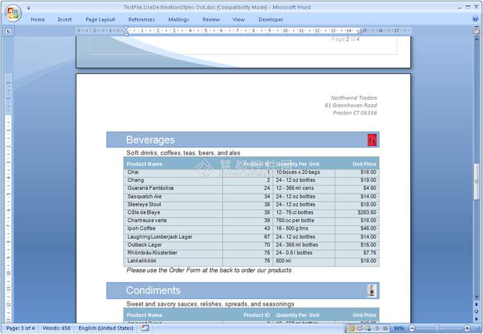
Task: Click the Condiments category picture
Action: coord(372,291)
